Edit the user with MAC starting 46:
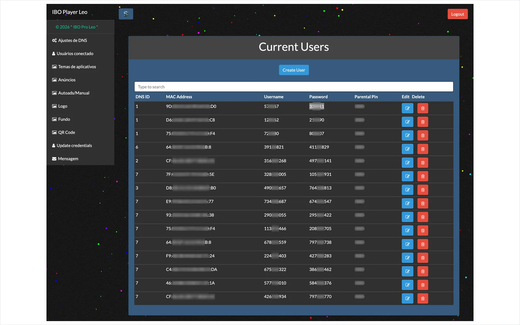The height and width of the screenshot is (325, 520). pos(407,285)
